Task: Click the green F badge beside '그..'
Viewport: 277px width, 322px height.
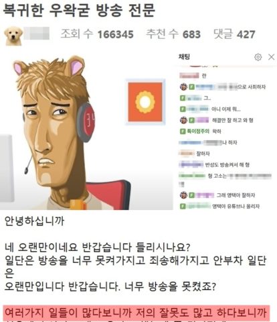Action: (183, 98)
